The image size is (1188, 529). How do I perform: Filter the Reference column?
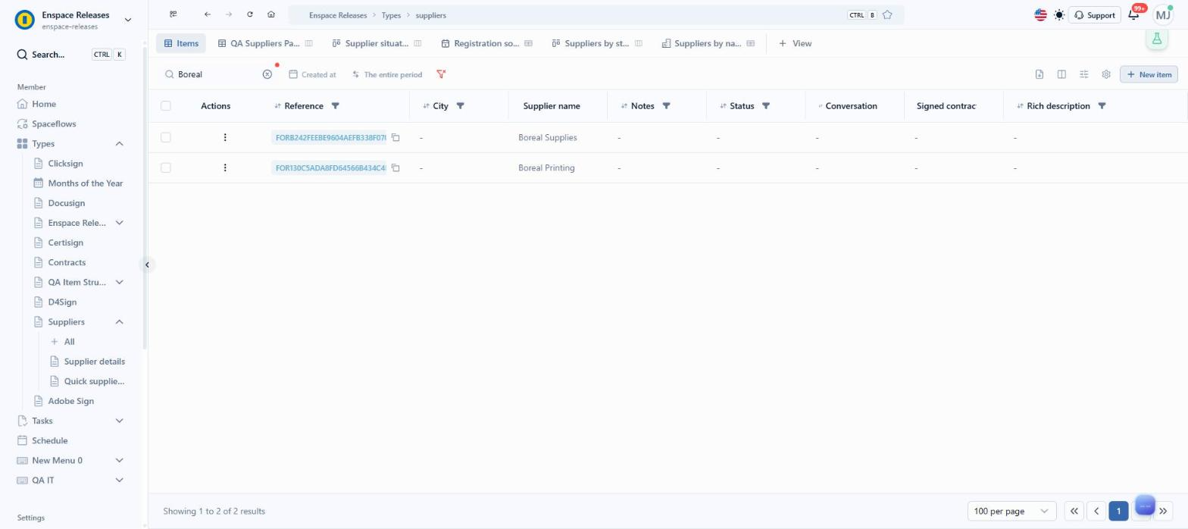click(x=336, y=106)
